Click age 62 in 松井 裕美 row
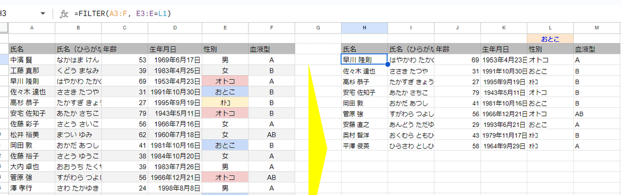621x195 pixels. [x=125, y=135]
